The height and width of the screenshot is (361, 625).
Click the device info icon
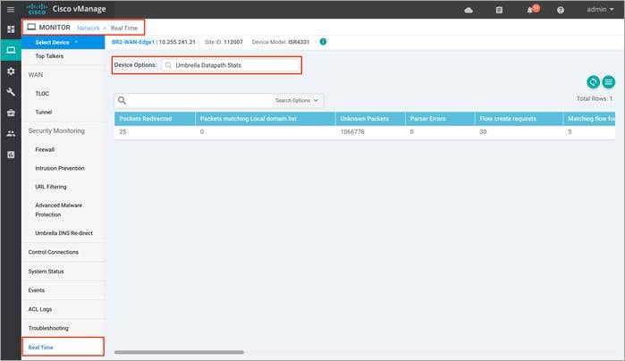pos(323,41)
